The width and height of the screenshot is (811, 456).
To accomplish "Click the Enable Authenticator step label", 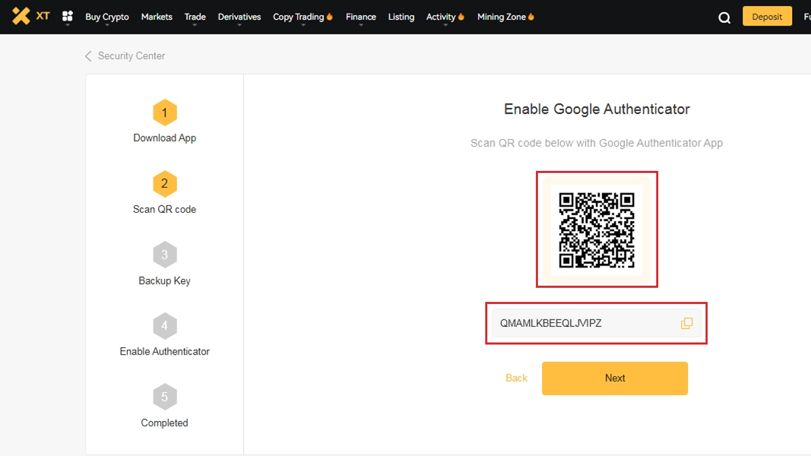I will point(164,351).
